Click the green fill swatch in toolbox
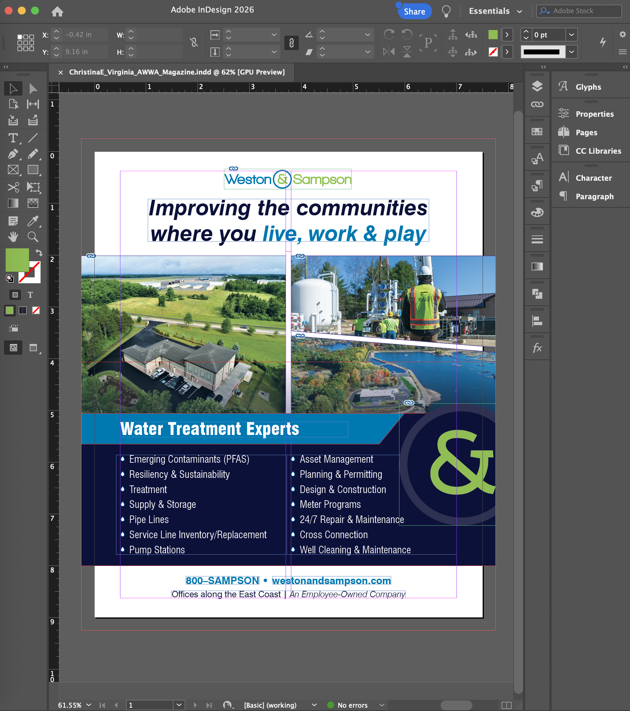 (x=17, y=260)
